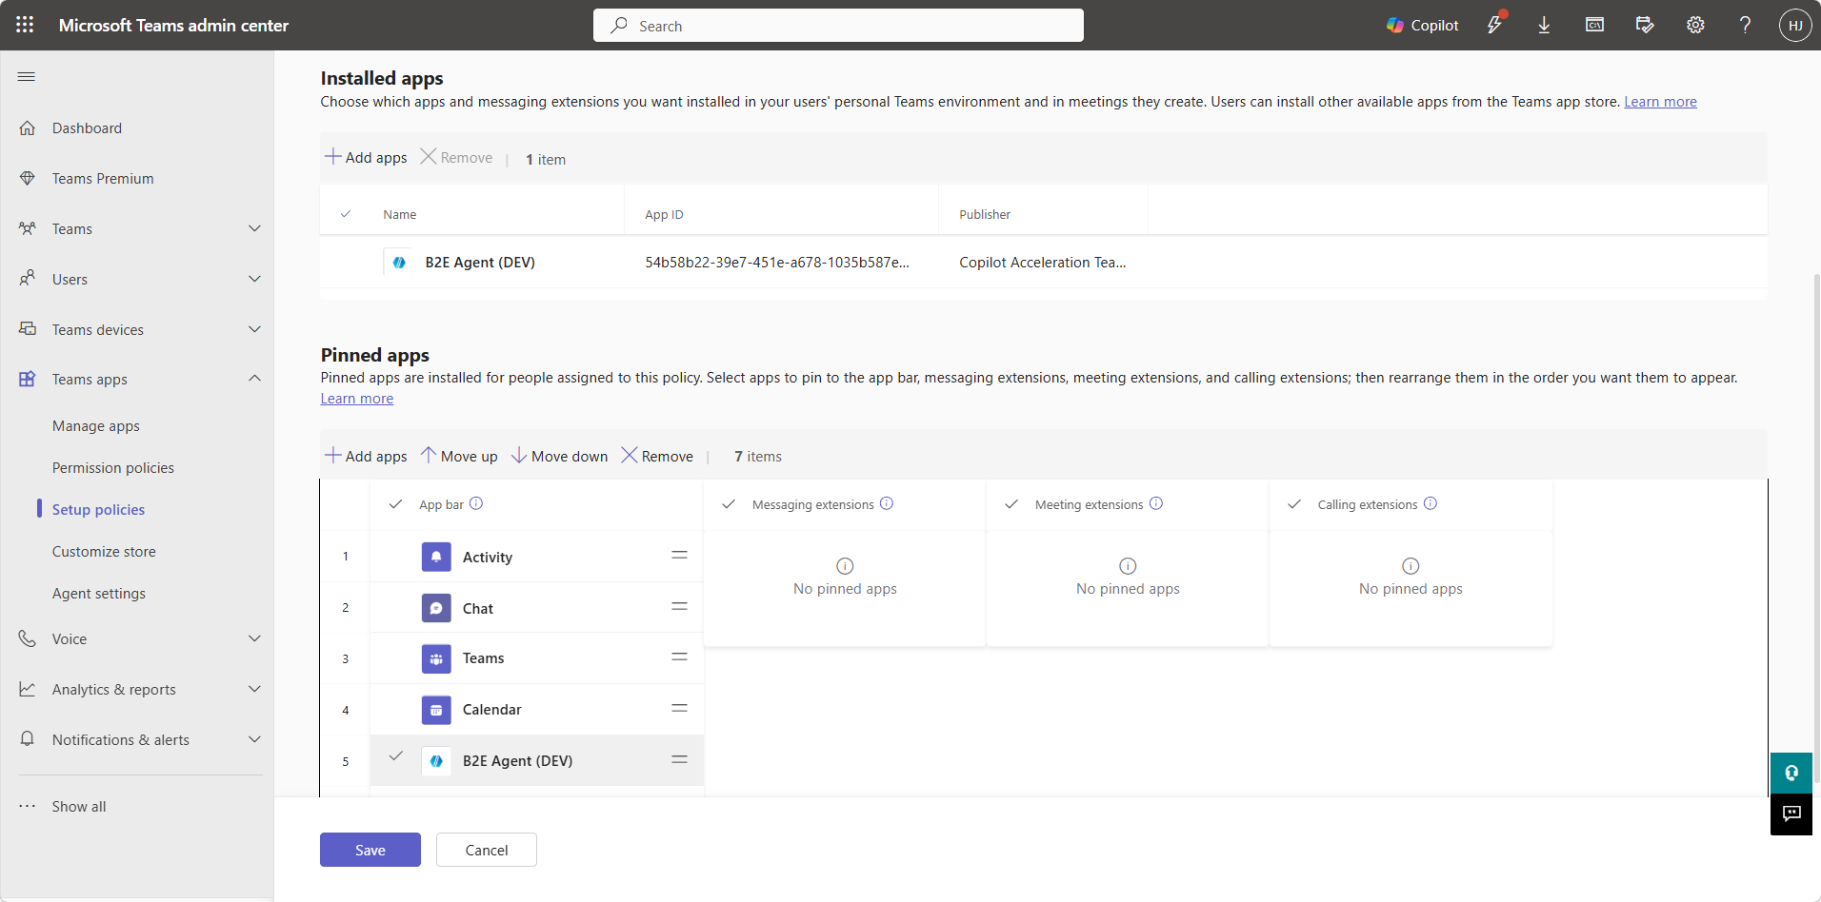Open Copilot from the top bar

pos(1422,26)
